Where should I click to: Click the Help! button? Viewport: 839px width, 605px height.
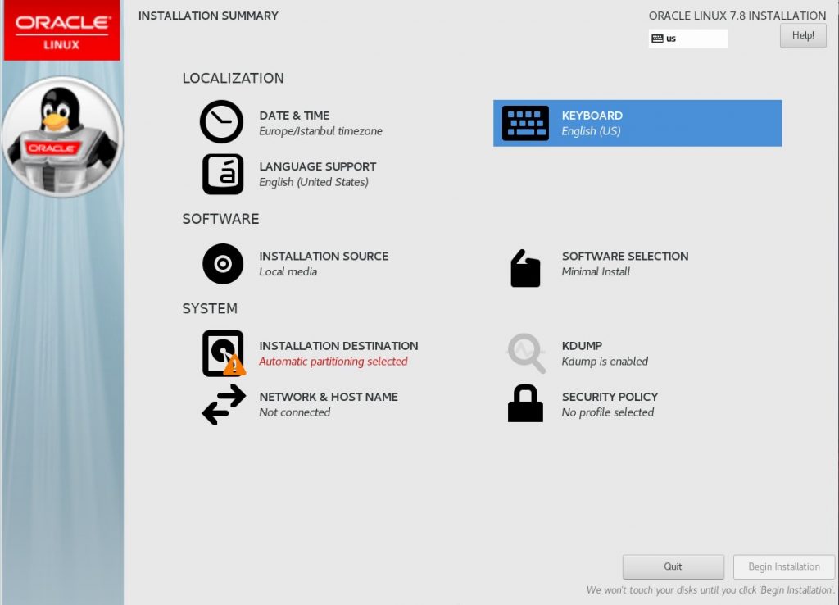[x=803, y=36]
